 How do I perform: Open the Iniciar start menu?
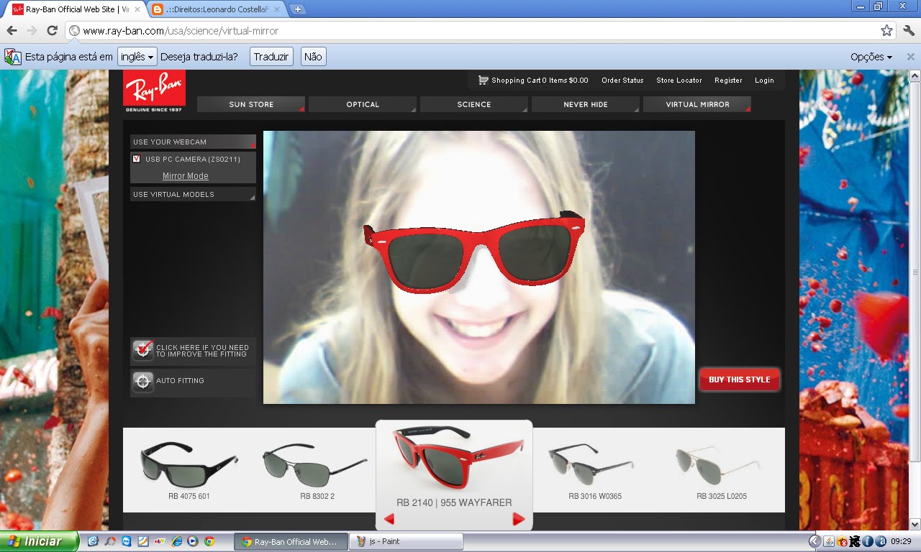coord(40,541)
